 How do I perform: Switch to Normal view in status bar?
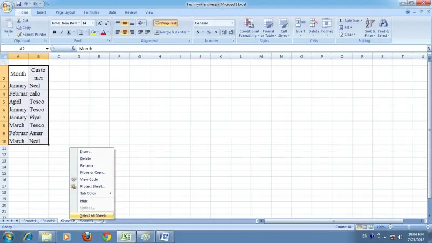(359, 227)
